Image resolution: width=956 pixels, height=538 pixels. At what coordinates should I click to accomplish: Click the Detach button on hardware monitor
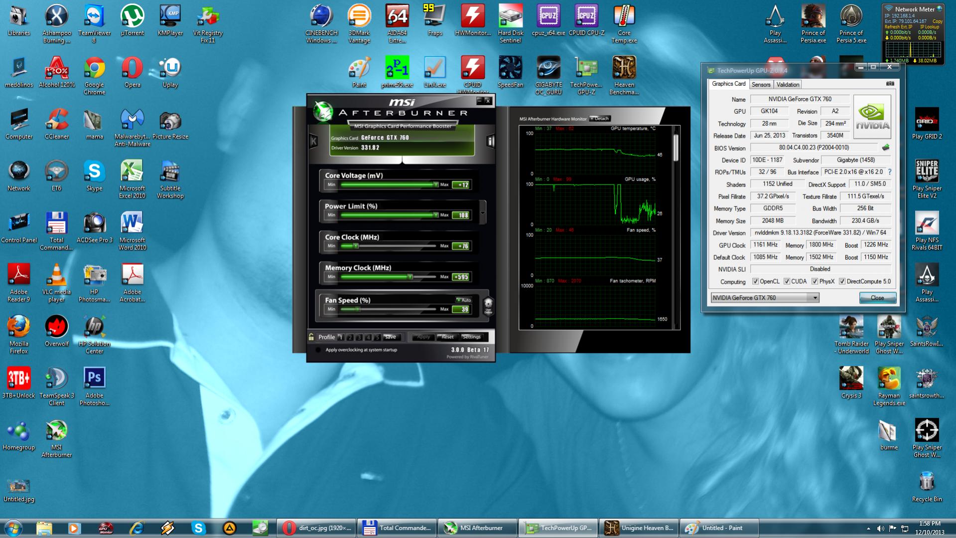[x=600, y=118]
